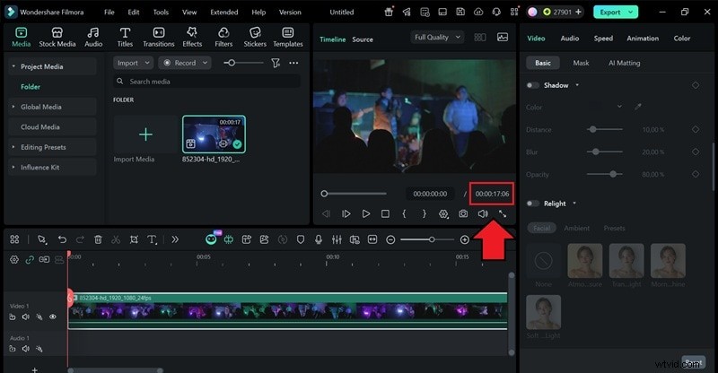Open the Audio library tab
The height and width of the screenshot is (373, 718).
(x=93, y=37)
